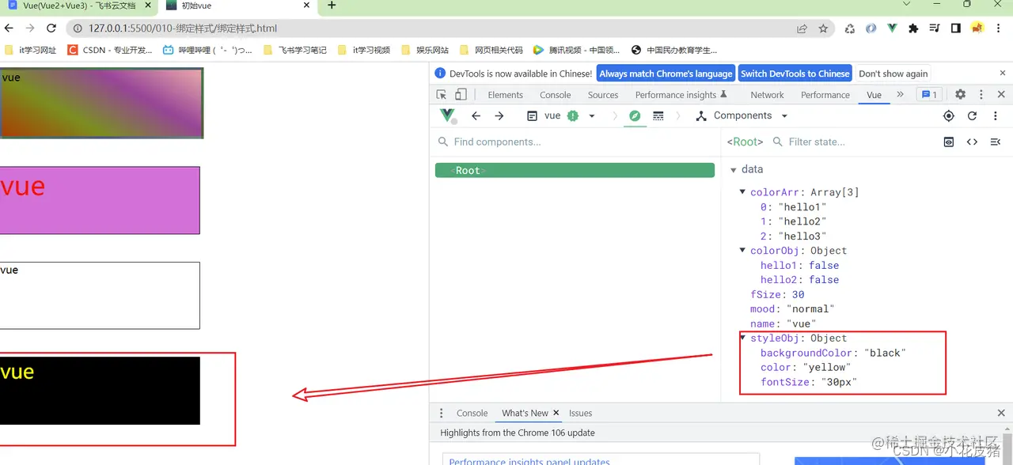1013x465 pixels.
Task: Click the color "yellow" value
Action: point(826,368)
